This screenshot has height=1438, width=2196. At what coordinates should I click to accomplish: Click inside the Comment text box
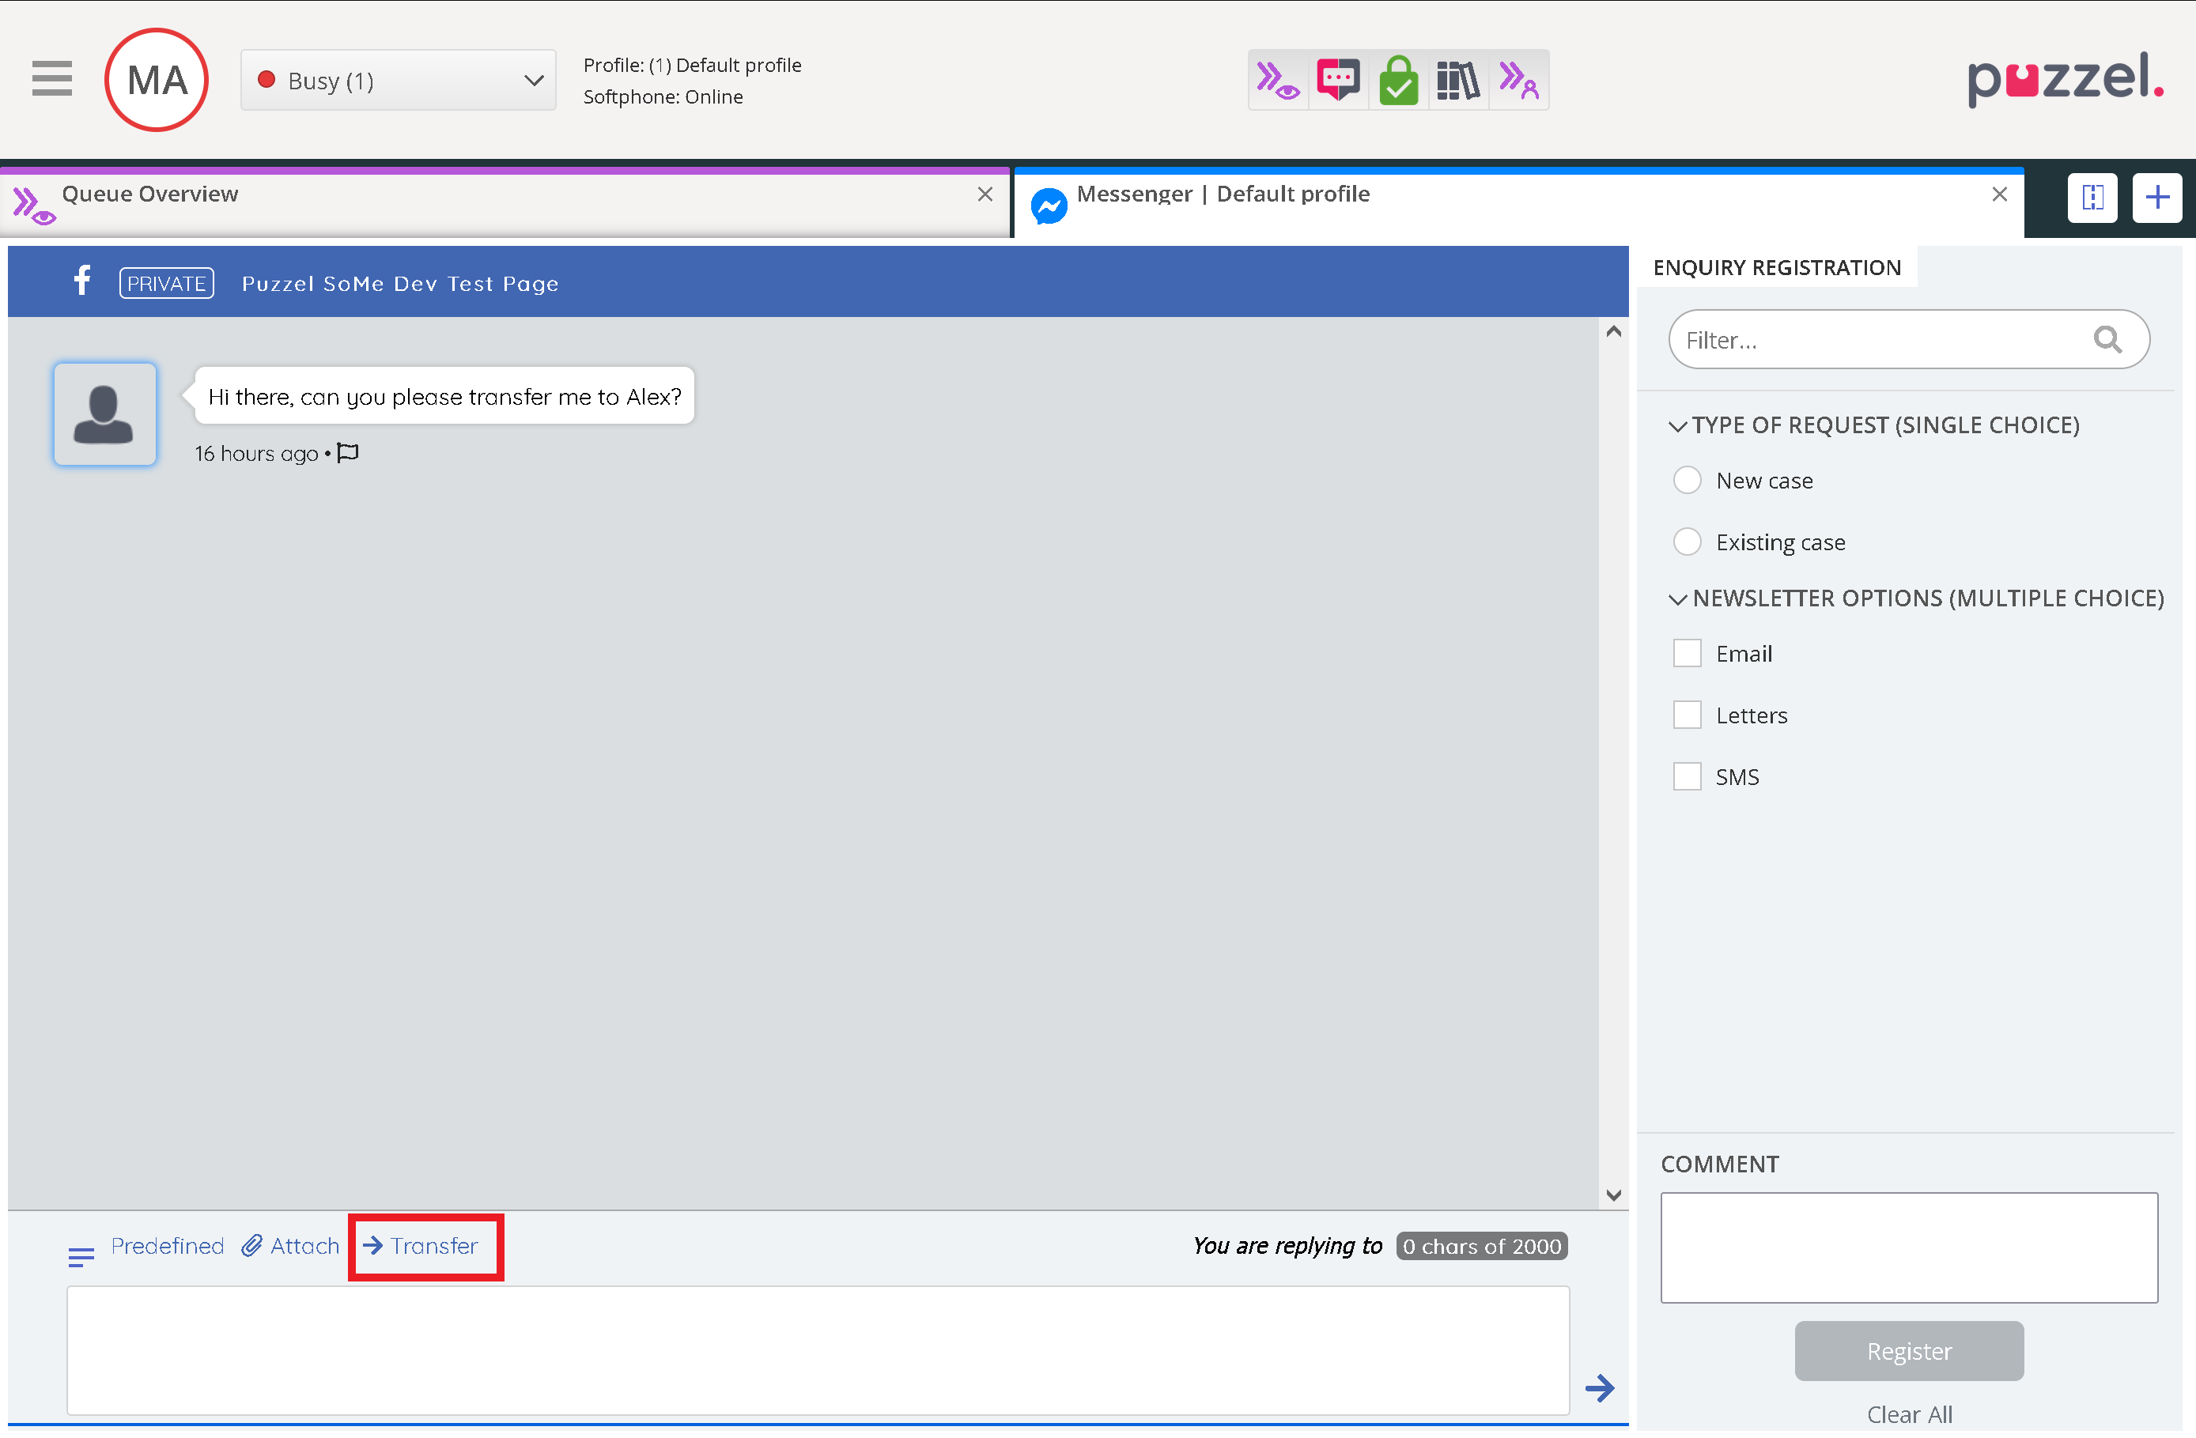[x=1908, y=1247]
